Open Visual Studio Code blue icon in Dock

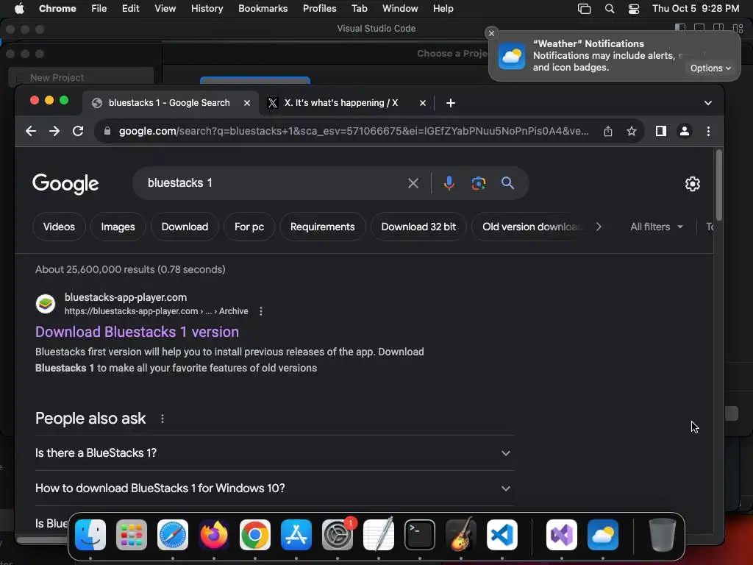(502, 535)
